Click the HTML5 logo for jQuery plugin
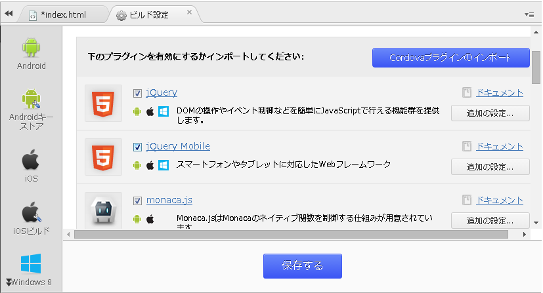Screen dimensions: 543x293 pyautogui.click(x=103, y=104)
